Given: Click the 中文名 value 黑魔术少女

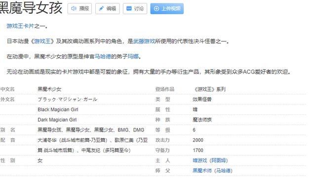Looking at the screenshot, I should [49, 89].
